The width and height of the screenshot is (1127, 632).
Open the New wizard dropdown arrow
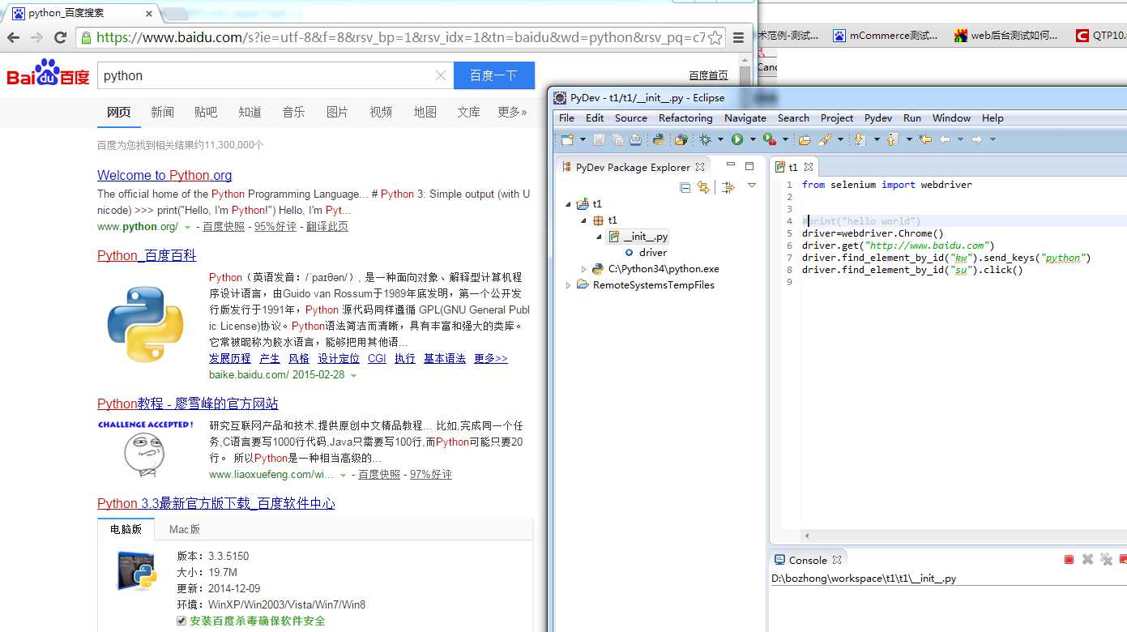tap(583, 139)
